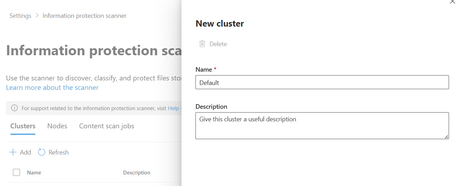456x186 pixels.
Task: Select the Clusters tab
Action: point(23,126)
